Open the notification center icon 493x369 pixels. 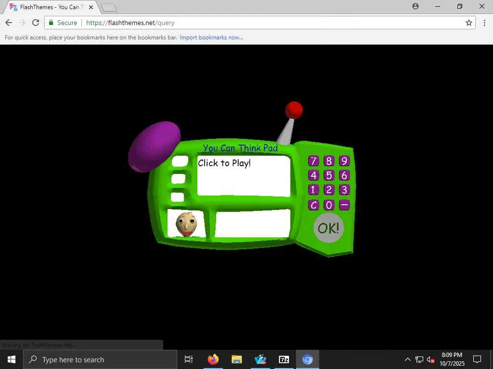click(x=477, y=359)
